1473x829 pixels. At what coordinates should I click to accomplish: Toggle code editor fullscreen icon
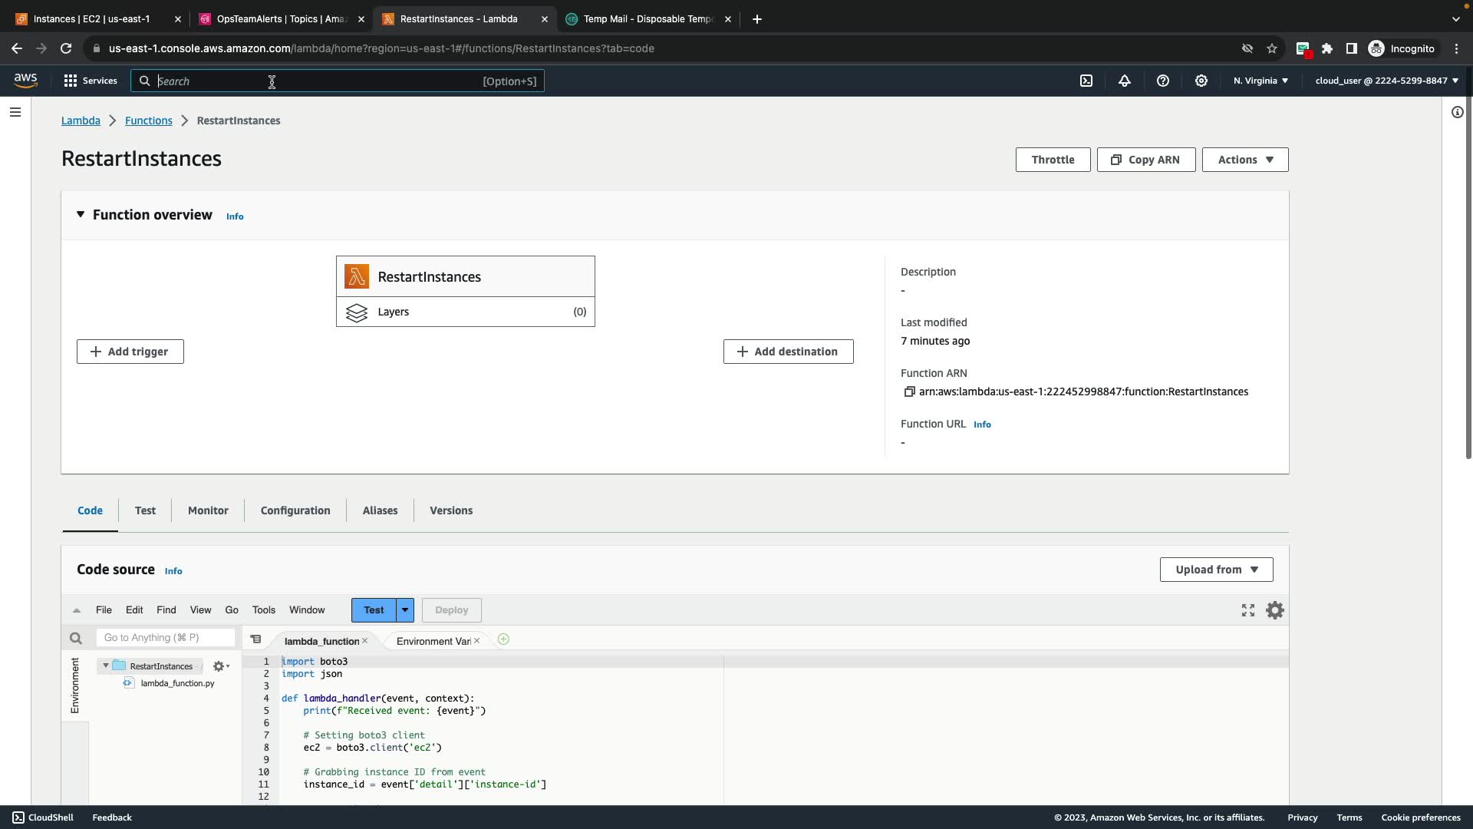click(1248, 610)
